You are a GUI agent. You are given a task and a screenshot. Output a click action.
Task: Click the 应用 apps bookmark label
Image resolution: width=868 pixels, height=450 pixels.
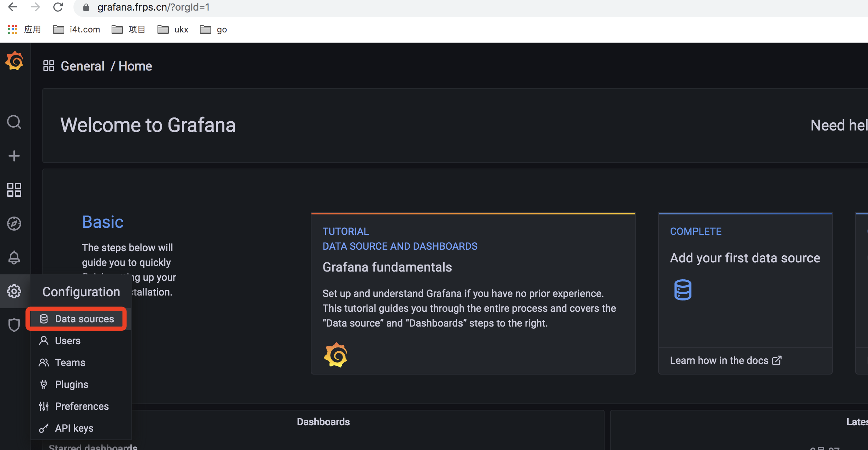pyautogui.click(x=32, y=29)
